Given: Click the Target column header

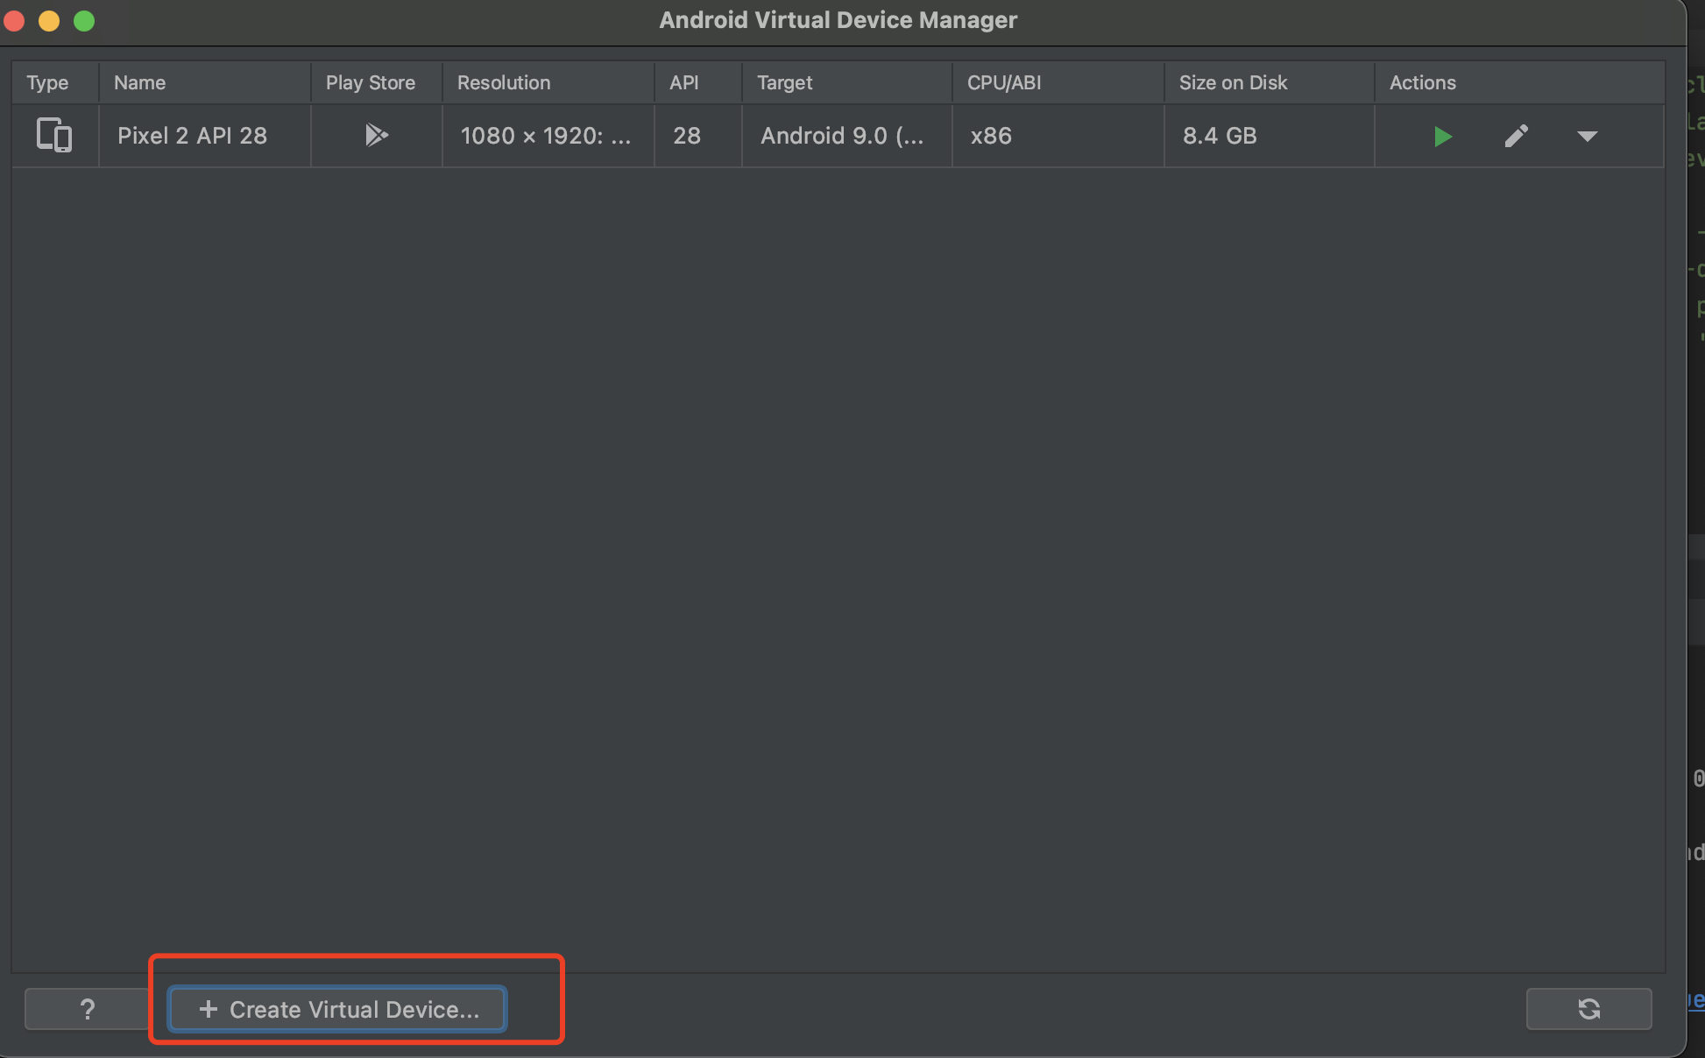Looking at the screenshot, I should pos(784,82).
